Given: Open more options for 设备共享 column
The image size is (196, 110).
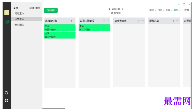Looking at the screenshot, I should click(177, 21).
